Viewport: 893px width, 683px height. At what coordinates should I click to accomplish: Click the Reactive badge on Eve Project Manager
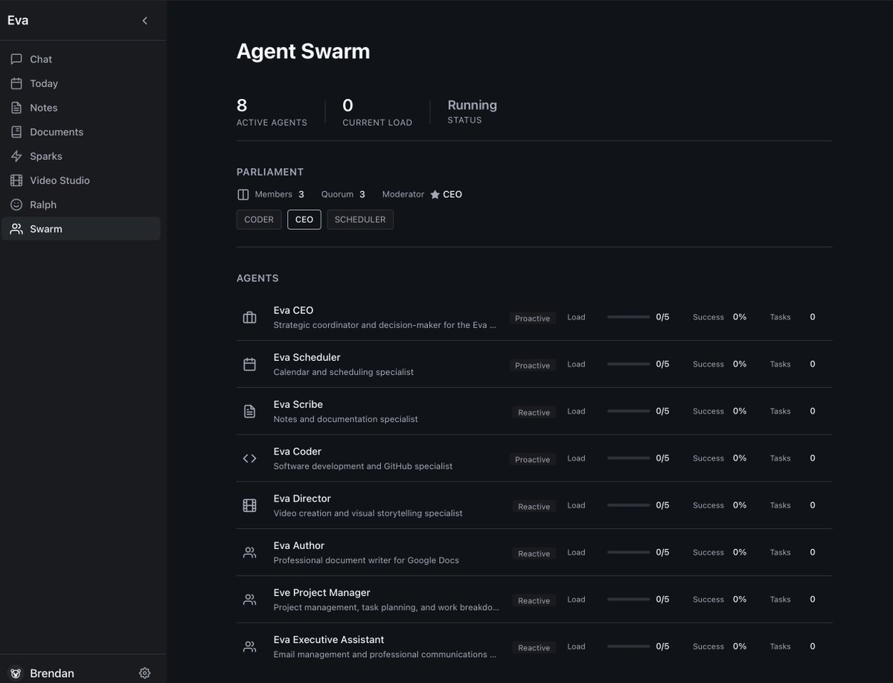[x=534, y=600]
